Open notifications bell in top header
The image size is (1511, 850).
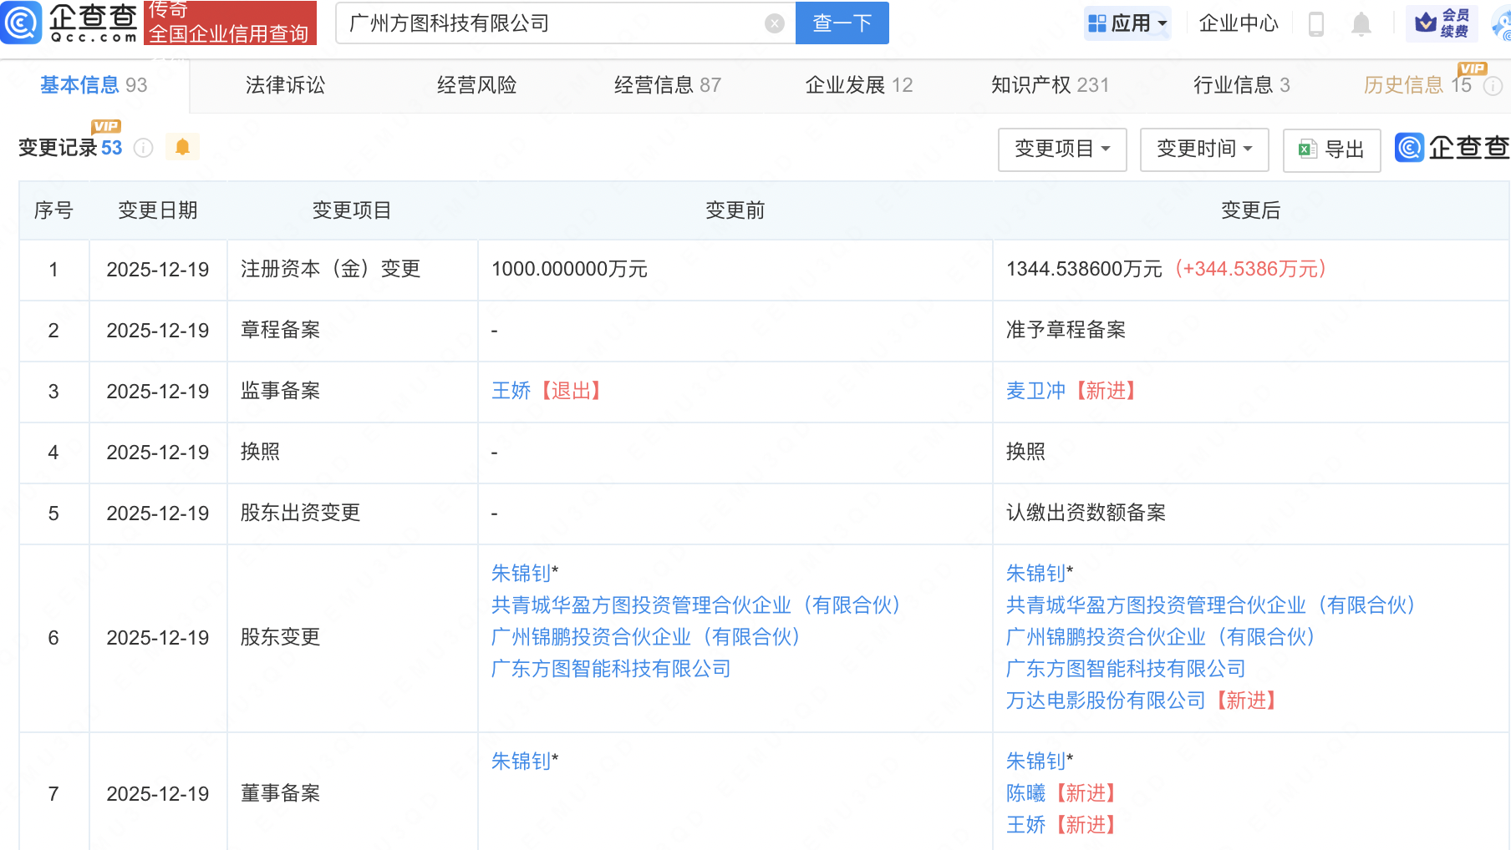pos(1361,24)
